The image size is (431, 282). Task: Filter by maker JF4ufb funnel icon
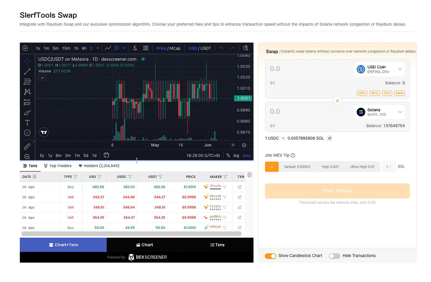pyautogui.click(x=225, y=187)
